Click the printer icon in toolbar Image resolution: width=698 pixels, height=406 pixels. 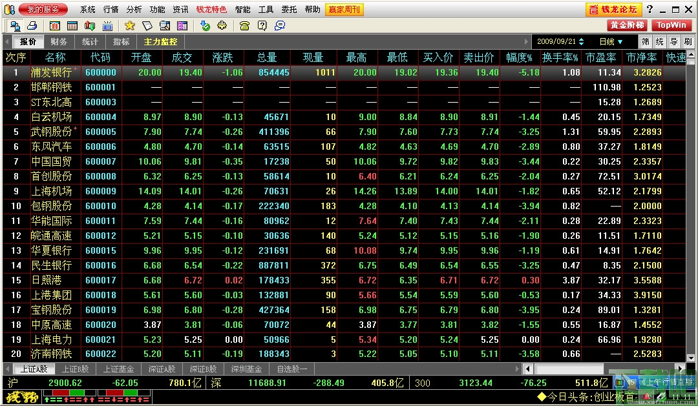click(32, 26)
